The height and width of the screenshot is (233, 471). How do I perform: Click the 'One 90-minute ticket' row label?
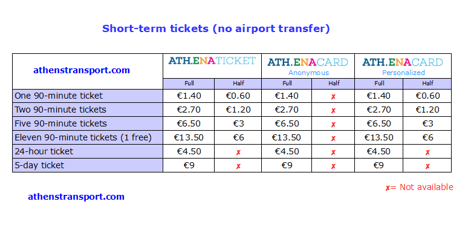point(59,96)
